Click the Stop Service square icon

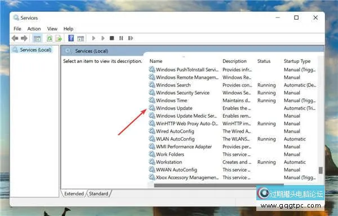coord(112,38)
